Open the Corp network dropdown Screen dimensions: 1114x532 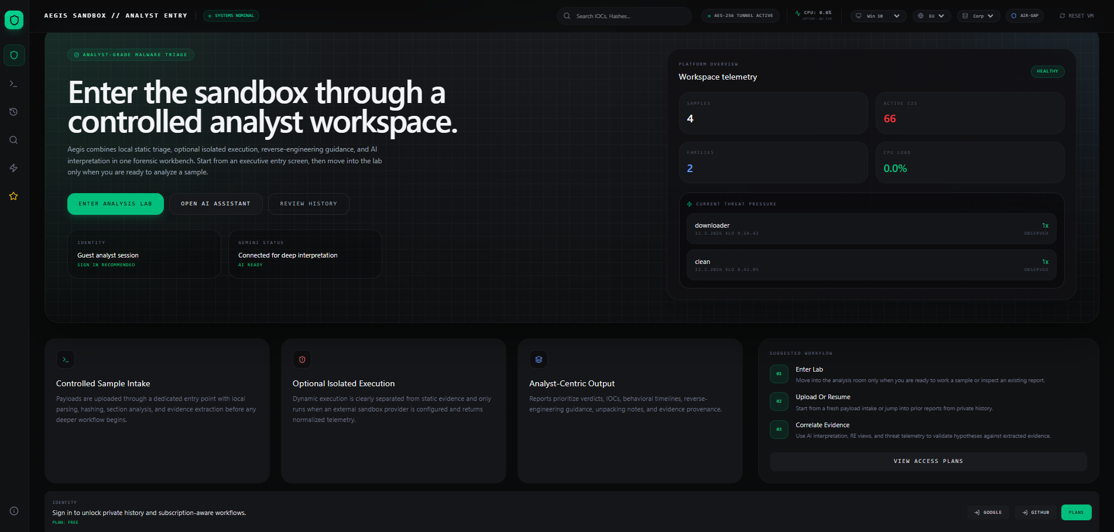pos(978,16)
